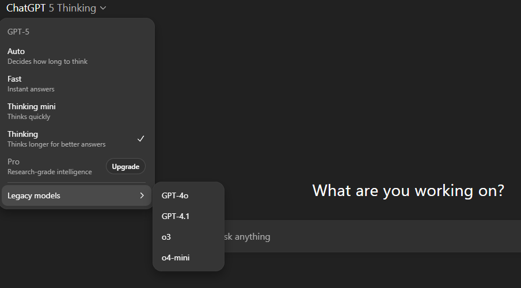
Task: Expand the Legacy models submenu
Action: tap(77, 196)
